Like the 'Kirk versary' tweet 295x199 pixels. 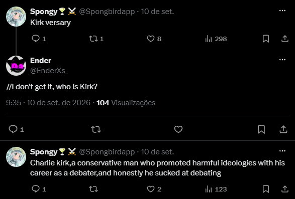pos(154,39)
